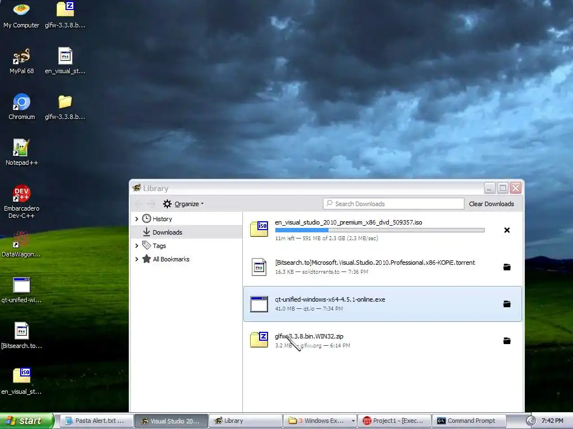Launch Notepad++ from desktop
The height and width of the screenshot is (429, 573).
[x=22, y=153]
